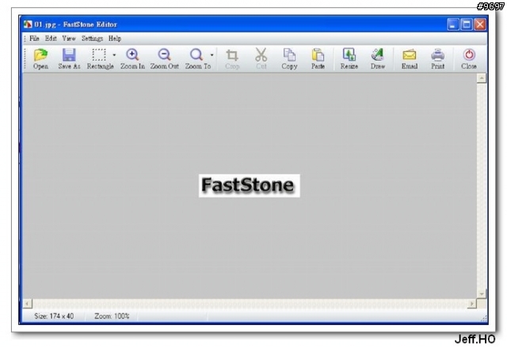Screen dimensions: 507x347
Task: Click the red Close toolbar icon
Action: coord(469,58)
